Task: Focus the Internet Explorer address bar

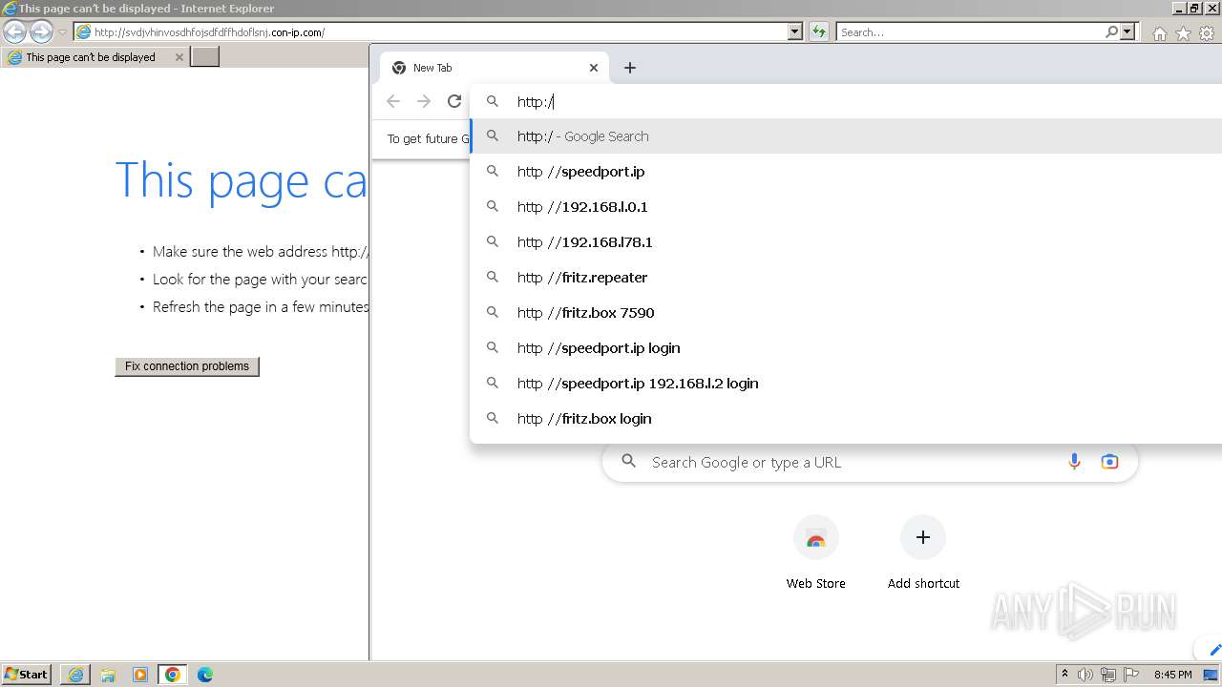Action: tap(431, 31)
